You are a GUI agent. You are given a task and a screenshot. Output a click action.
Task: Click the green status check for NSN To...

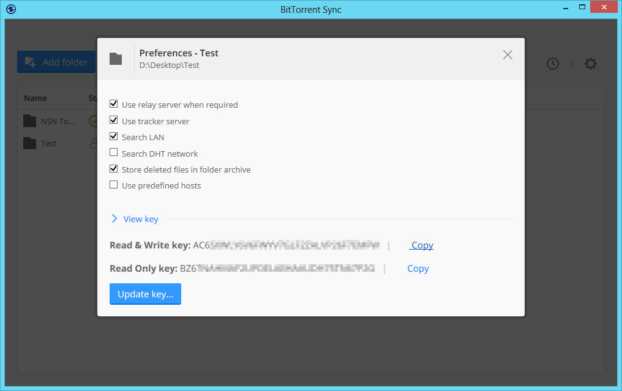[93, 121]
